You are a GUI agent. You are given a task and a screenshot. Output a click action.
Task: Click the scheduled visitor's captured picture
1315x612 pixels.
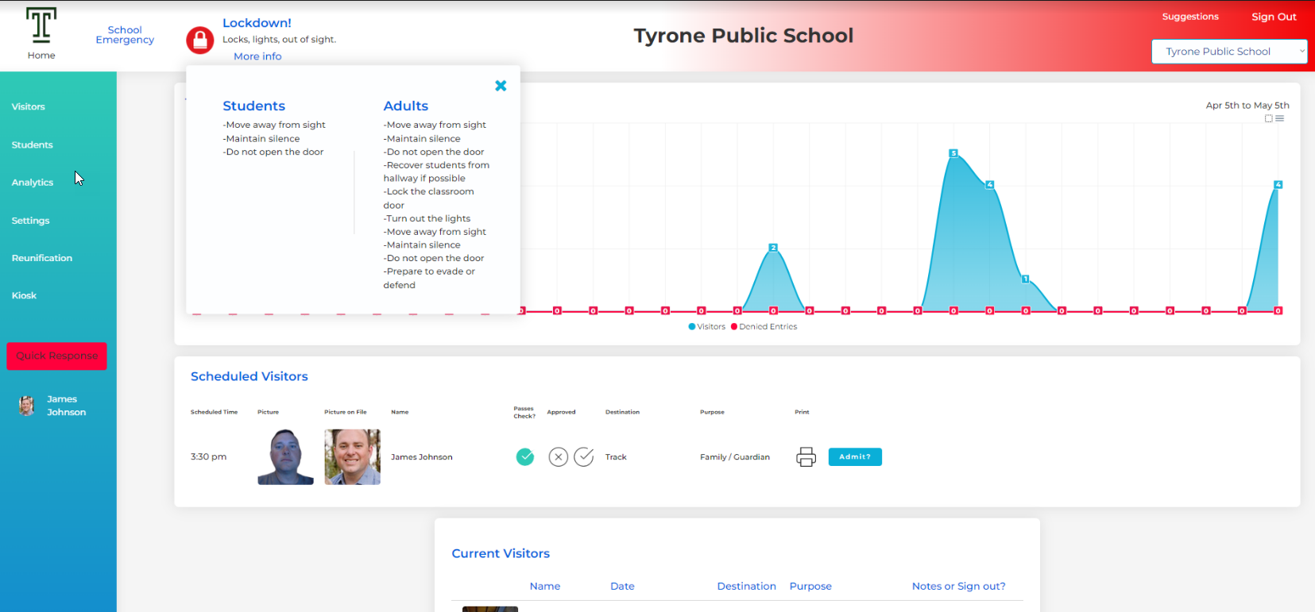(285, 457)
